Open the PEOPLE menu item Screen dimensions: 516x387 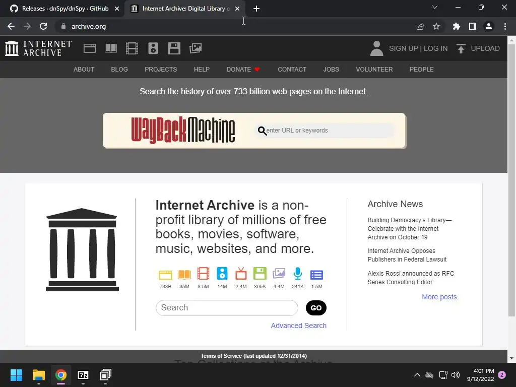[421, 70]
